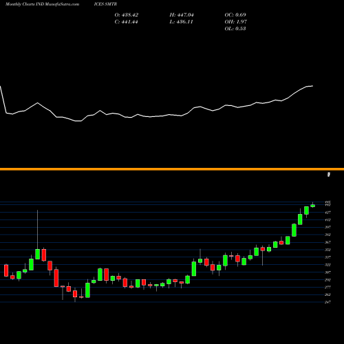Click the latest small green candle at the chart's right end

[x=313, y=206]
